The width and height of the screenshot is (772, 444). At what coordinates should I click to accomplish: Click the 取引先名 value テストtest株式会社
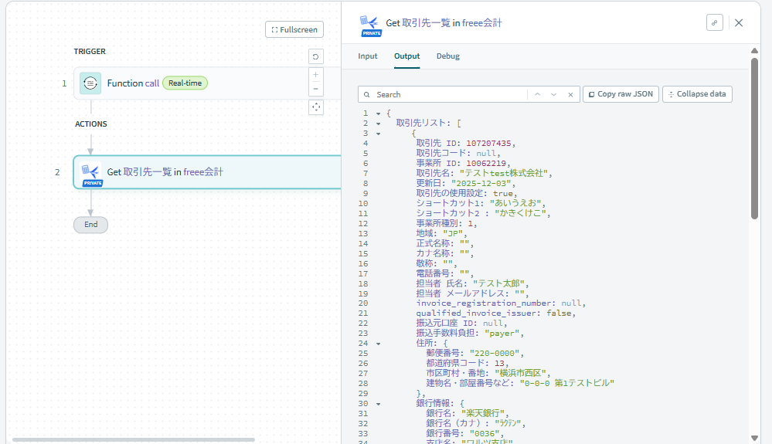[504, 173]
